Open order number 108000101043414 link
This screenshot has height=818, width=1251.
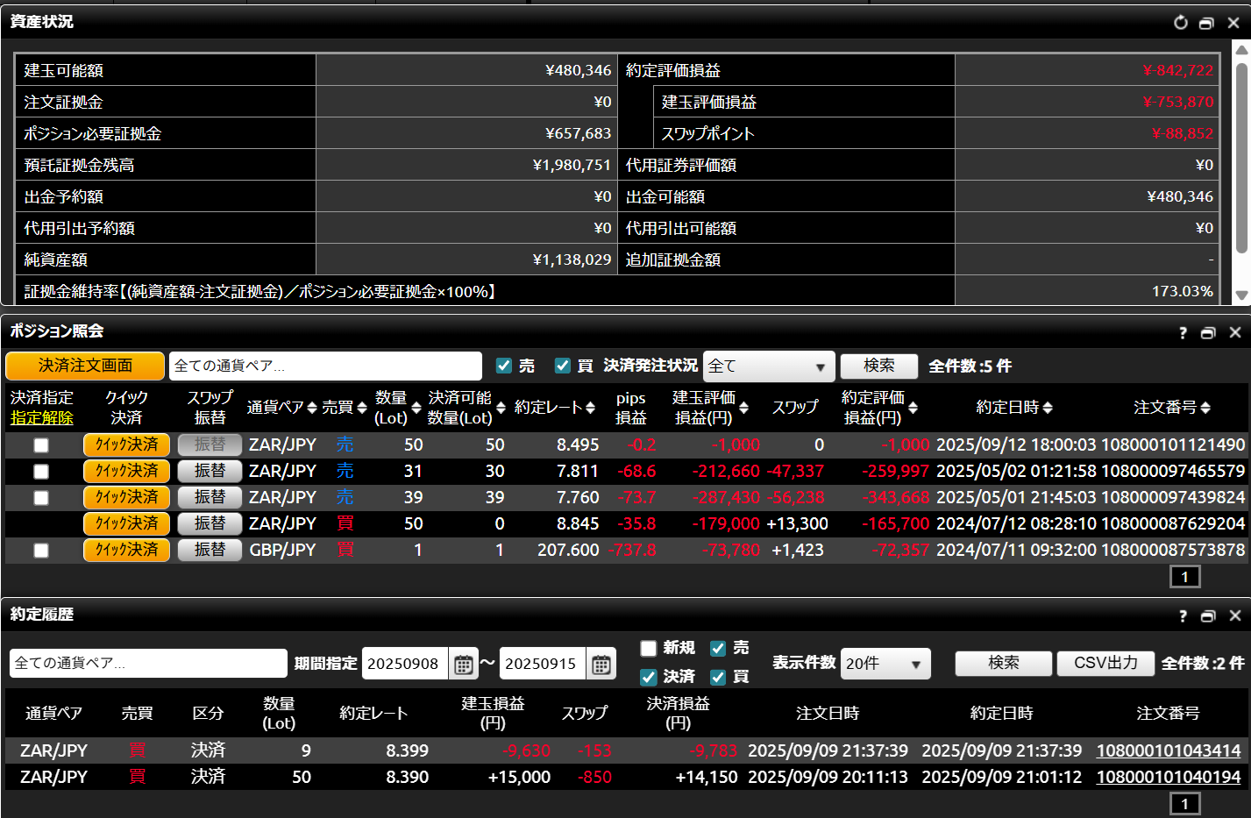tap(1168, 751)
